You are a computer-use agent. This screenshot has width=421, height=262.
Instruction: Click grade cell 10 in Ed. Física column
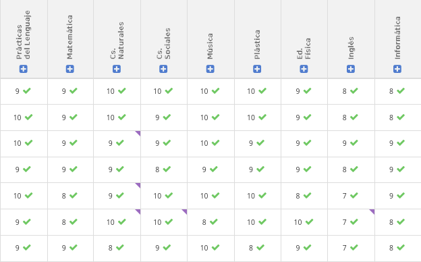(x=298, y=222)
